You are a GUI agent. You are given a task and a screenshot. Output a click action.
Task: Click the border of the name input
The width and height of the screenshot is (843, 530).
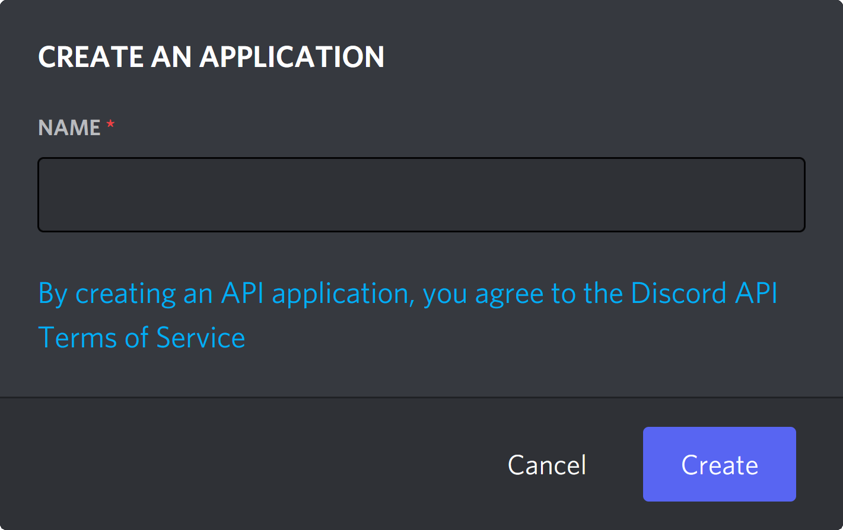click(421, 158)
